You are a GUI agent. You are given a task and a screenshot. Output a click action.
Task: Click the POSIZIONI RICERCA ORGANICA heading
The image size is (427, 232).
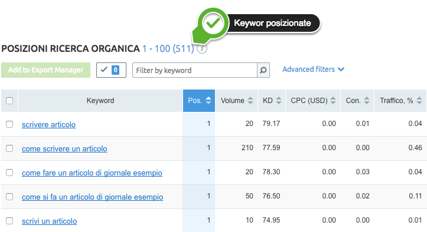(x=70, y=49)
